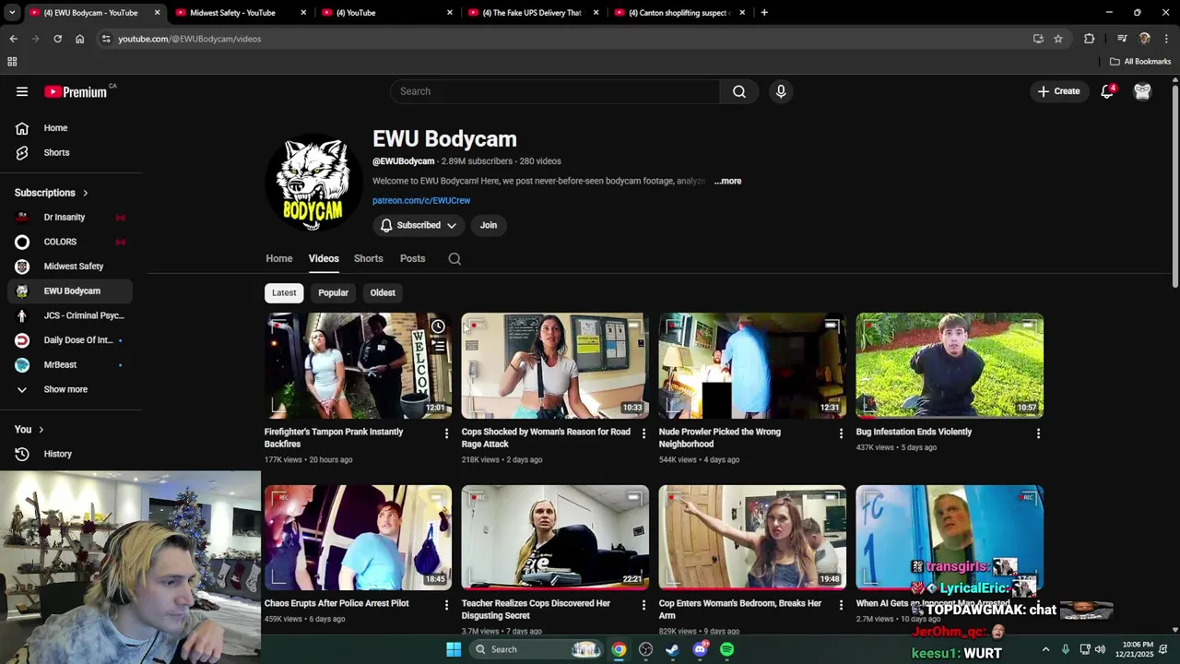The image size is (1180, 664).
Task: Open options menu for Teacher Realizes video
Action: (643, 605)
